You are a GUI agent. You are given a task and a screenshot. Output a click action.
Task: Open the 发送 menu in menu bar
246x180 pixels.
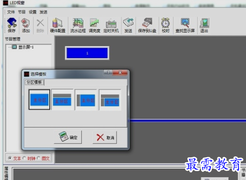click(x=43, y=12)
